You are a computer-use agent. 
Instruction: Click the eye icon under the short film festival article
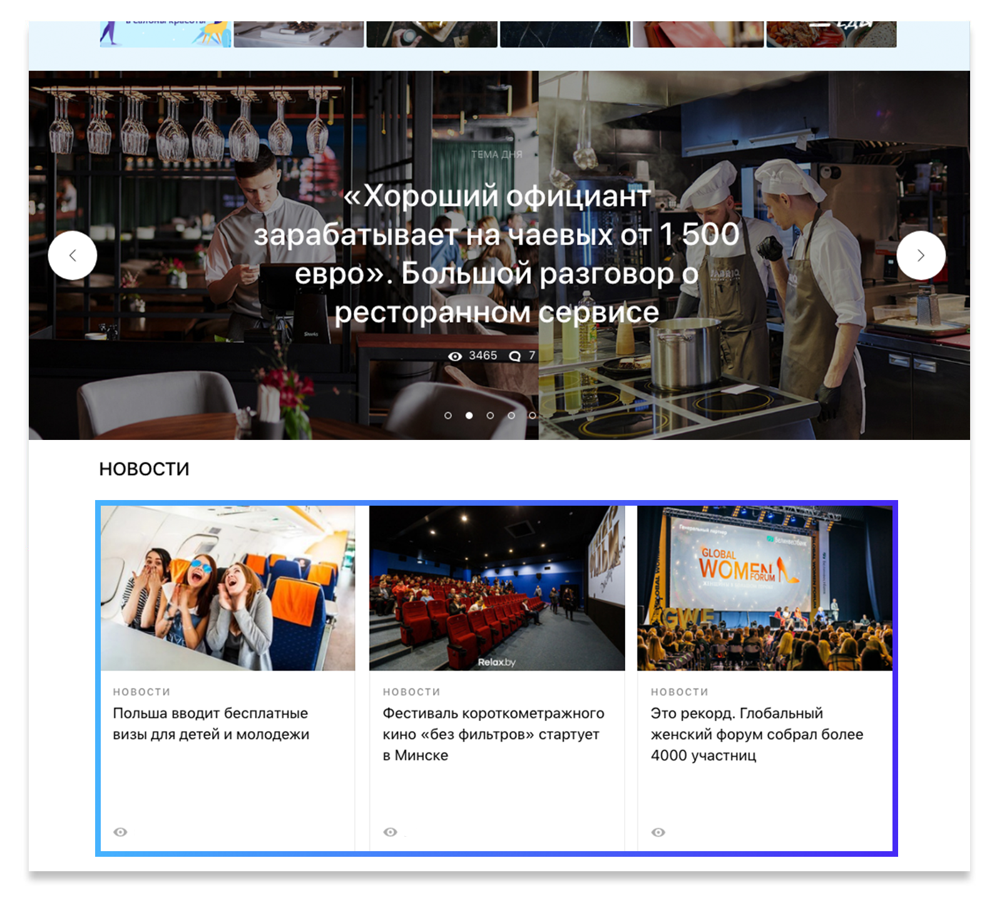[390, 832]
